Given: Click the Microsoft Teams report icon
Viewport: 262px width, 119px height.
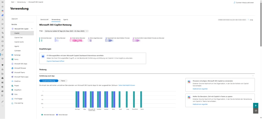Looking at the screenshot, I should (13, 72).
